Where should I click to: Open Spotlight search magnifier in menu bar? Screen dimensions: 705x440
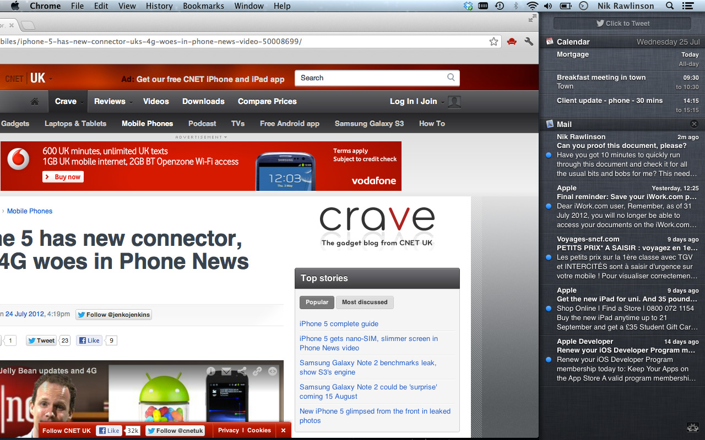click(x=670, y=6)
